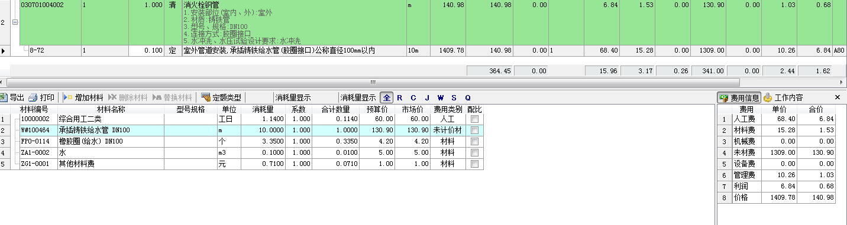Click the 打印 print button
The image size is (847, 225).
click(x=42, y=97)
